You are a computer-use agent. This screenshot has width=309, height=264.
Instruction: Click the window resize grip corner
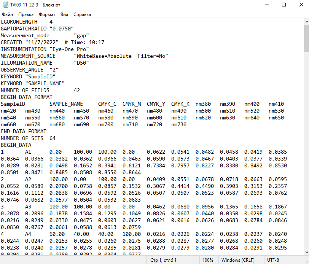point(307,262)
